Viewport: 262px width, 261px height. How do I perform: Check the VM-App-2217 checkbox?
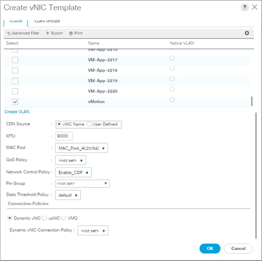pos(15,60)
